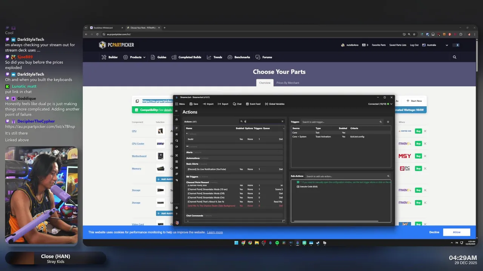
Task: Click the user avatar in Streamer.bot sidebar
Action: (177, 223)
